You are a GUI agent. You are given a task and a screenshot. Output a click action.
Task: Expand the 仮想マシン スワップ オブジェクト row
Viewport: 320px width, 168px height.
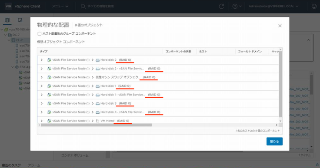[x=42, y=77]
